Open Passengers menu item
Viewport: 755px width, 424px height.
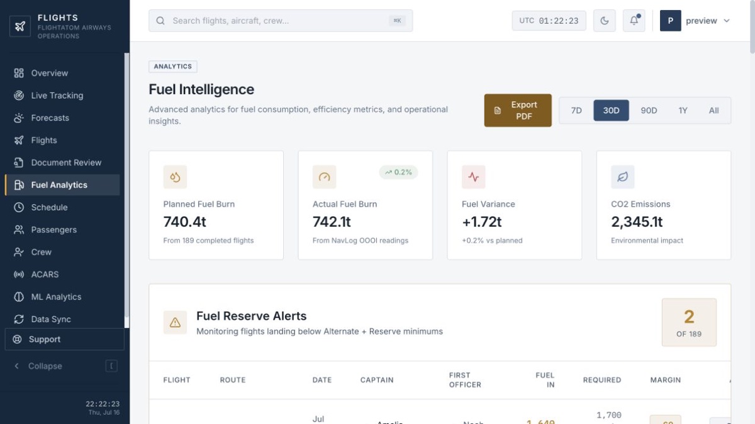pos(62,230)
